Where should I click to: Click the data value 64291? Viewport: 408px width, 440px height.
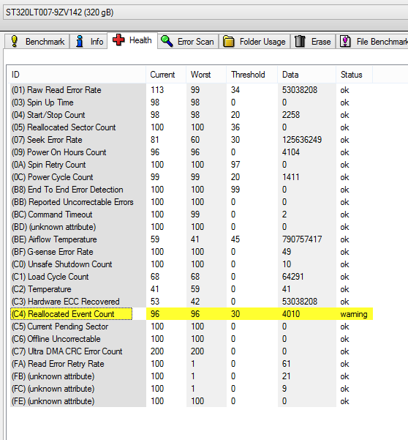coord(292,277)
